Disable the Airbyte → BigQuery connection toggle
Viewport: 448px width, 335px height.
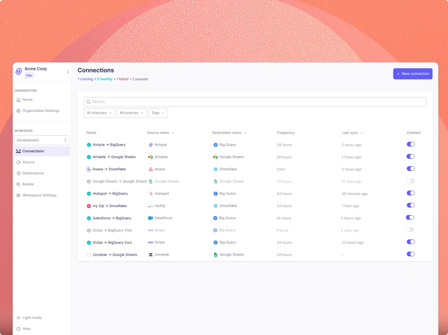pyautogui.click(x=411, y=144)
